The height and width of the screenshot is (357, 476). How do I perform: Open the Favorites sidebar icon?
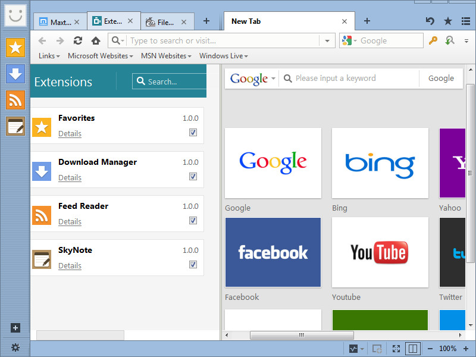tap(15, 47)
